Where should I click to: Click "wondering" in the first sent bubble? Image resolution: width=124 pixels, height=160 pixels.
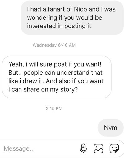pos(42,17)
